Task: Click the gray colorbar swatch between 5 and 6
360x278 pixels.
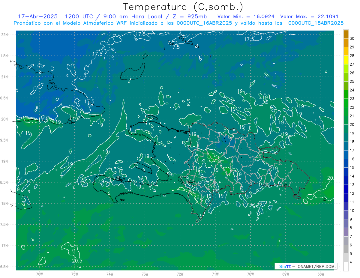Action: (346, 250)
